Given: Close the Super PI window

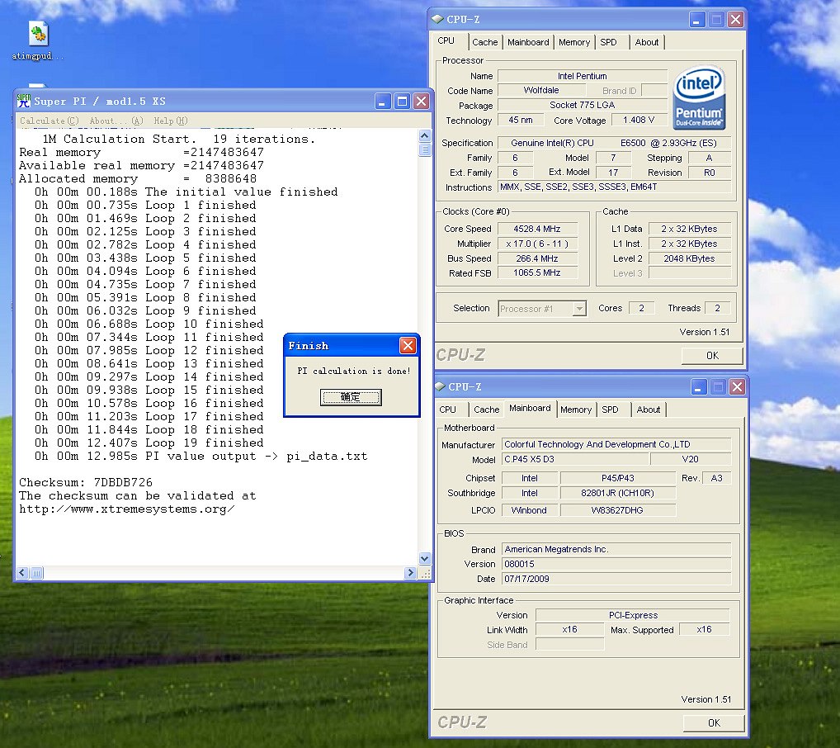Looking at the screenshot, I should pyautogui.click(x=422, y=102).
